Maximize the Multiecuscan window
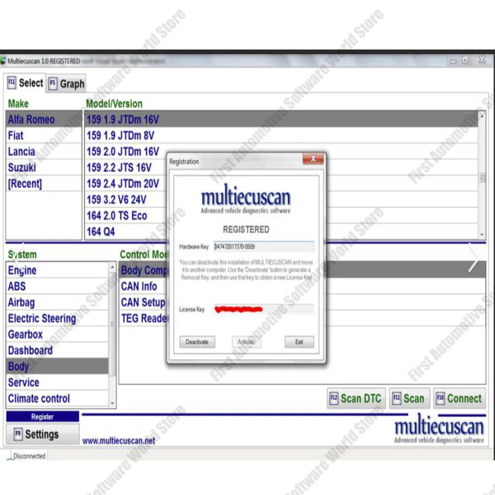 pyautogui.click(x=465, y=60)
